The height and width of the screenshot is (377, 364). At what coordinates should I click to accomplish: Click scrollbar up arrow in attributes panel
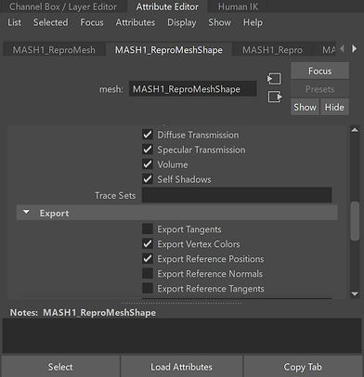tap(355, 130)
